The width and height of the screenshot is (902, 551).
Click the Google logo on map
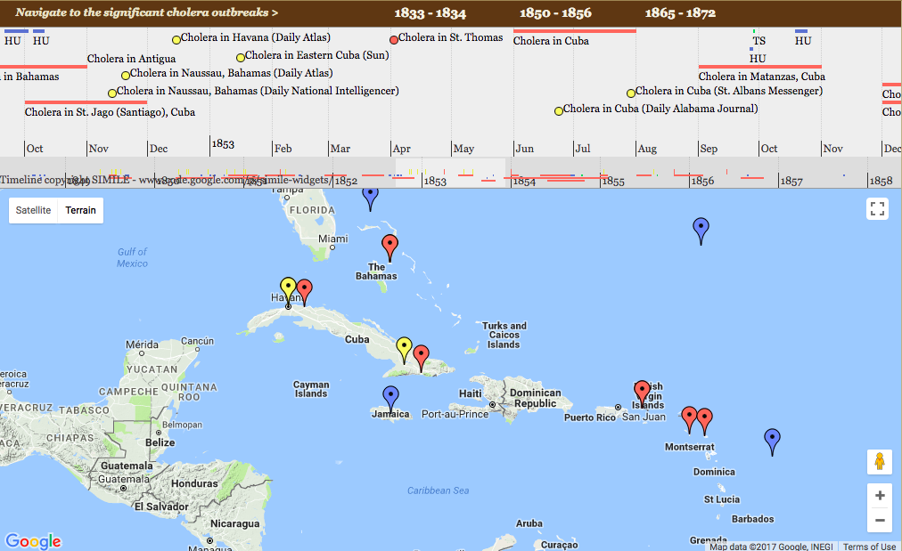(33, 540)
